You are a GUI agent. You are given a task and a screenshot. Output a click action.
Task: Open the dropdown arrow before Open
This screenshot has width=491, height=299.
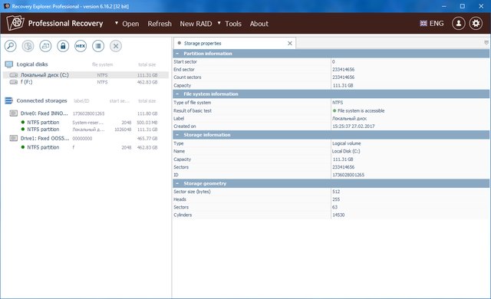click(x=117, y=23)
